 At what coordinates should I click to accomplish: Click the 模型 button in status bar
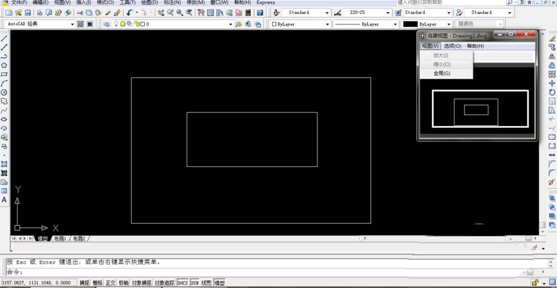tap(220, 283)
